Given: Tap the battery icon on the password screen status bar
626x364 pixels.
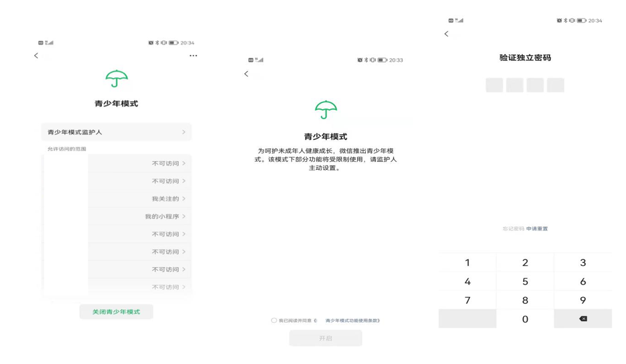Looking at the screenshot, I should [581, 20].
